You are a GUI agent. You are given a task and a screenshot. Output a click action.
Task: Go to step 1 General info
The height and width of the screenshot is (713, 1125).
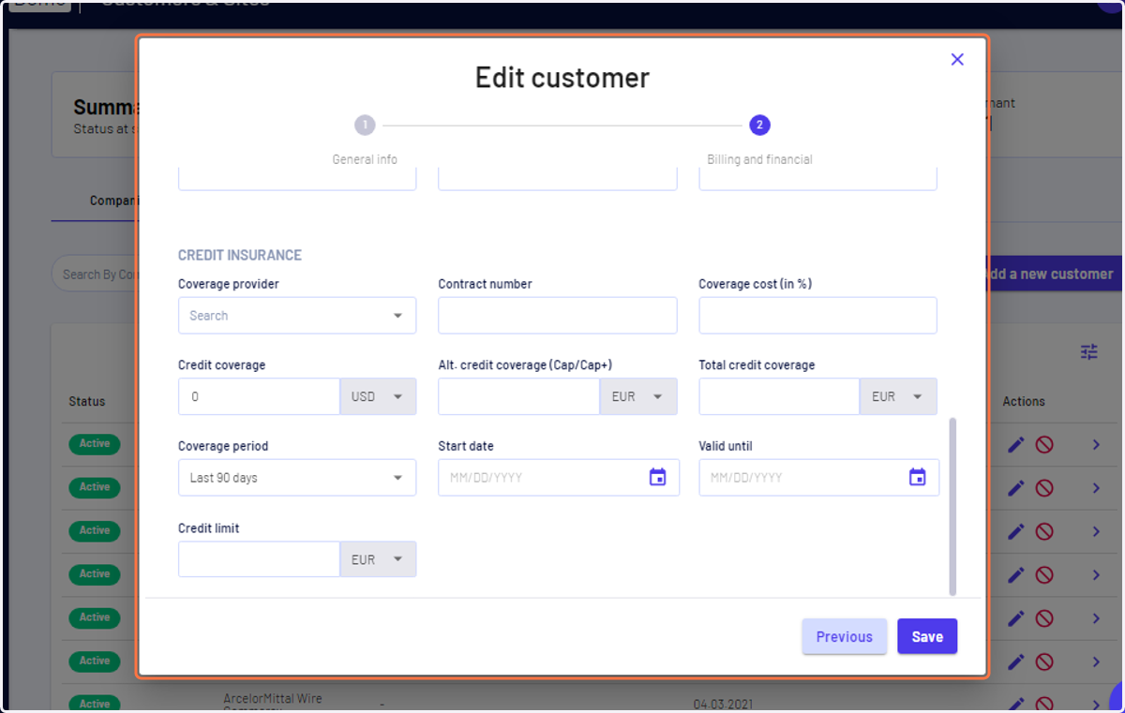coord(365,125)
